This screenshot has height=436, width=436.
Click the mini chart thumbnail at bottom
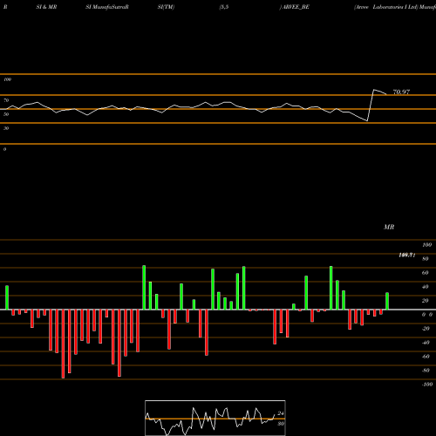coord(215,418)
